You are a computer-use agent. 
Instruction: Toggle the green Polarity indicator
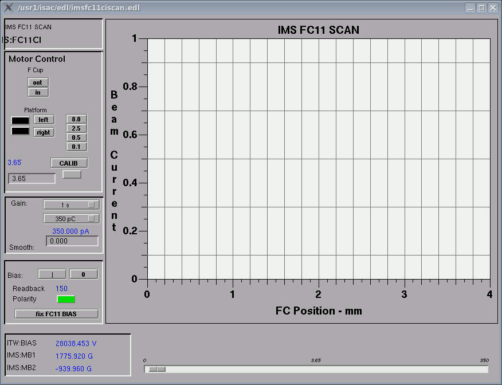click(x=66, y=299)
